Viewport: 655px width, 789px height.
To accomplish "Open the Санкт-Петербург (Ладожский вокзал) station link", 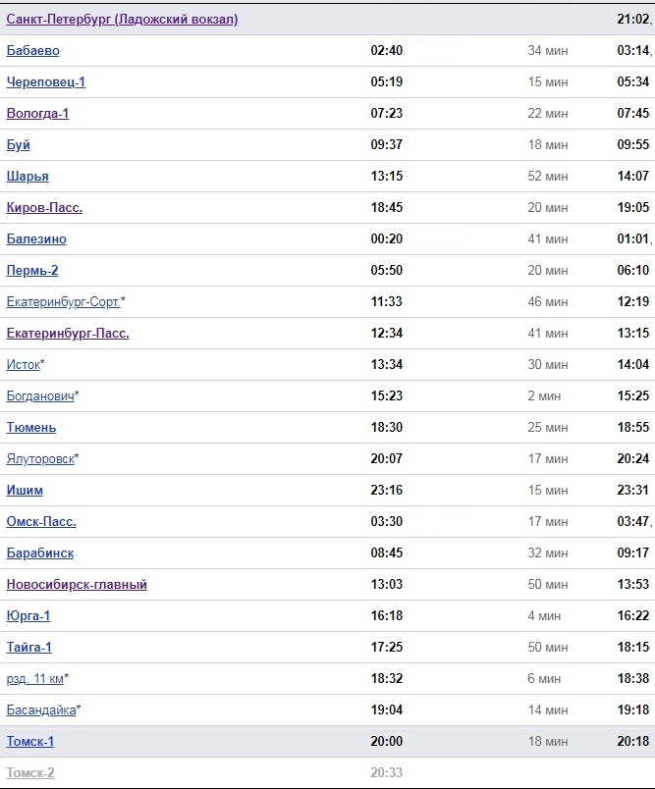I will click(x=122, y=20).
